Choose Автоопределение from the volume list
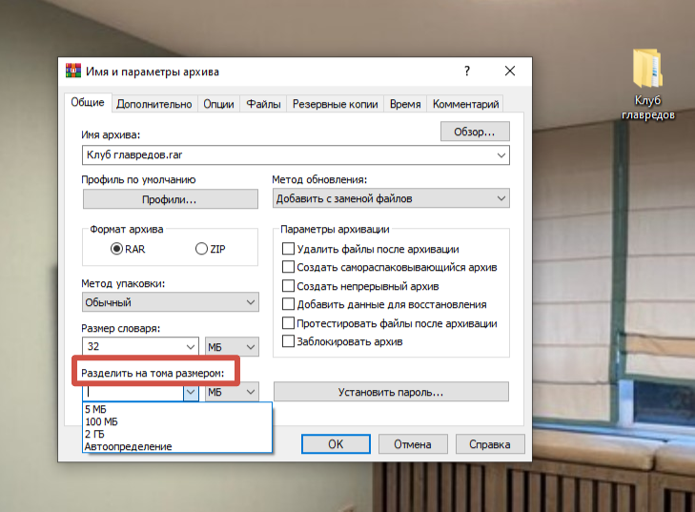695x512 pixels. click(177, 446)
